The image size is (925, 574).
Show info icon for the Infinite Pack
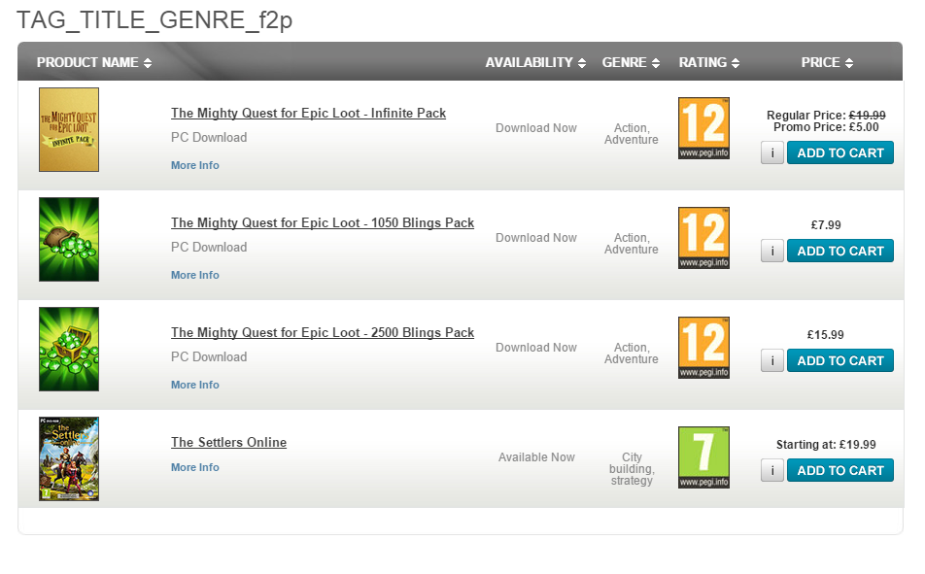[x=772, y=152]
